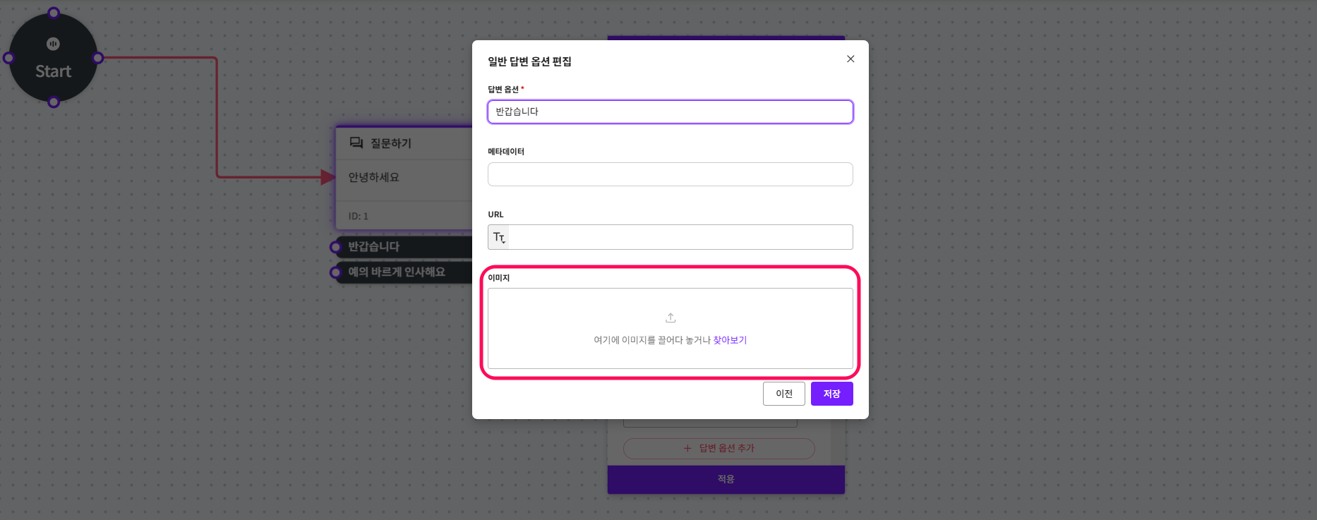Click the connector dot for 예의 바르게 인사해요

tap(336, 272)
